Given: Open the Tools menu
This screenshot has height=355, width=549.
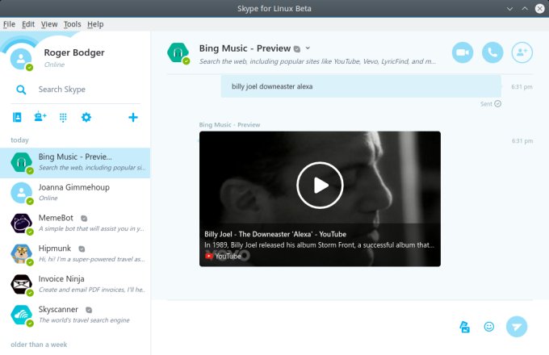Looking at the screenshot, I should tap(72, 24).
